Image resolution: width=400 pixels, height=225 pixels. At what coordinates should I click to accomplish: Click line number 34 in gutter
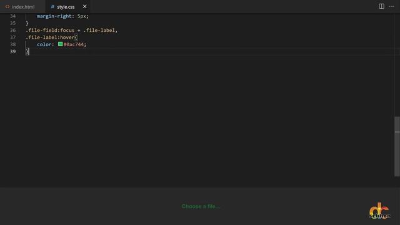(12, 16)
